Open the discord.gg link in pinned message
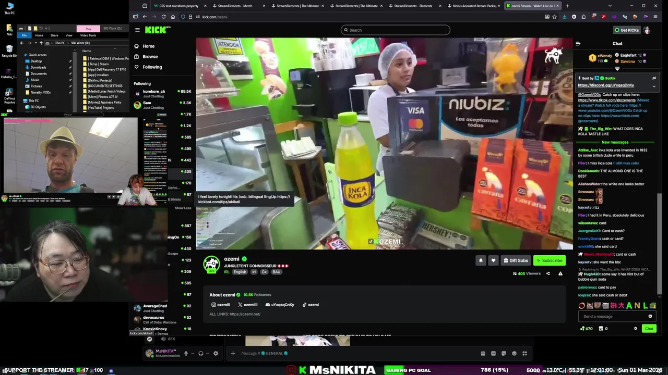 coord(606,85)
